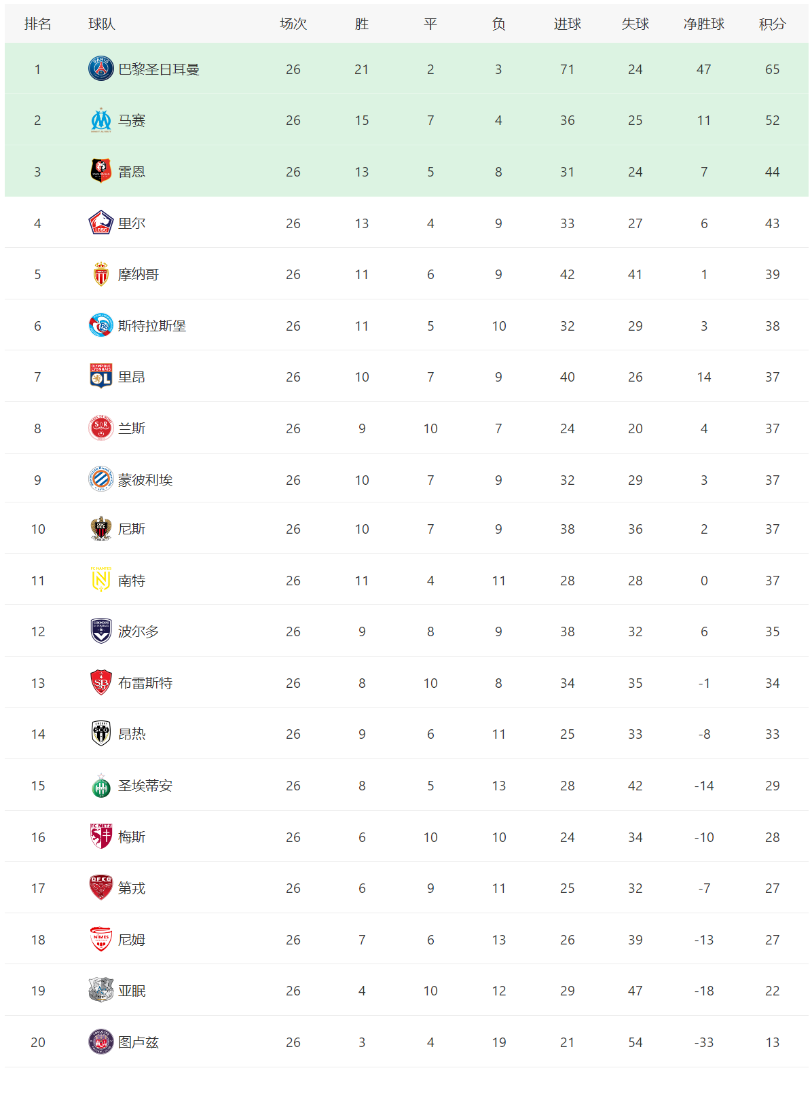Click the Toulouse club crest
Viewport: 812px width, 1100px height.
[x=101, y=1042]
